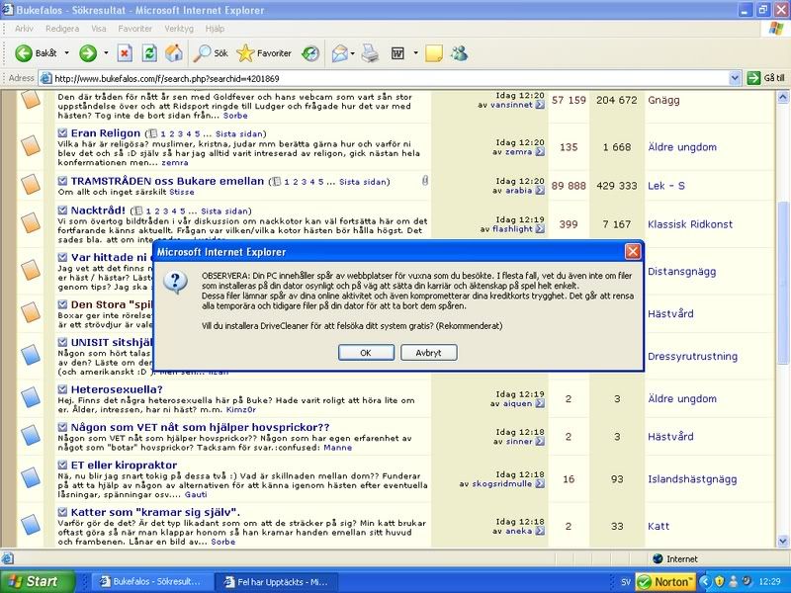Toggle checkbox icon before ET eller kiropraktor
The height and width of the screenshot is (593, 791).
tap(62, 465)
